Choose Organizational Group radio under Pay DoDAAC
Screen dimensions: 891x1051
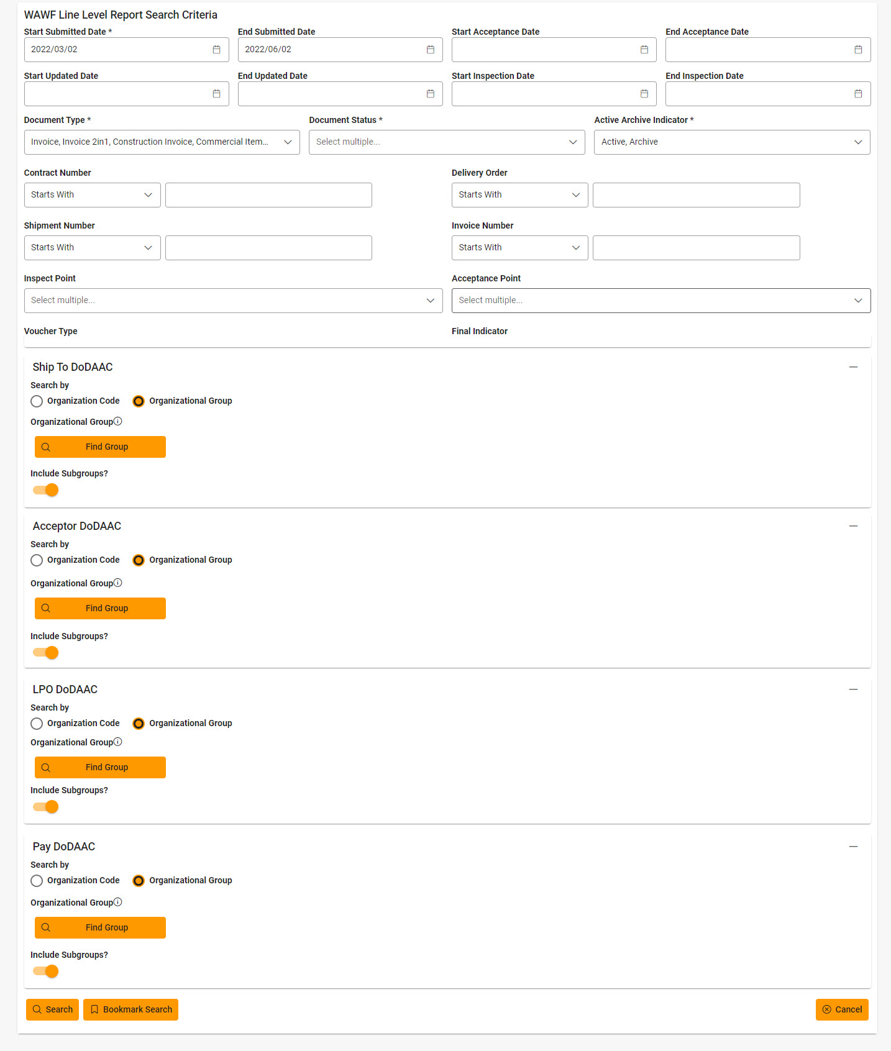(x=139, y=881)
